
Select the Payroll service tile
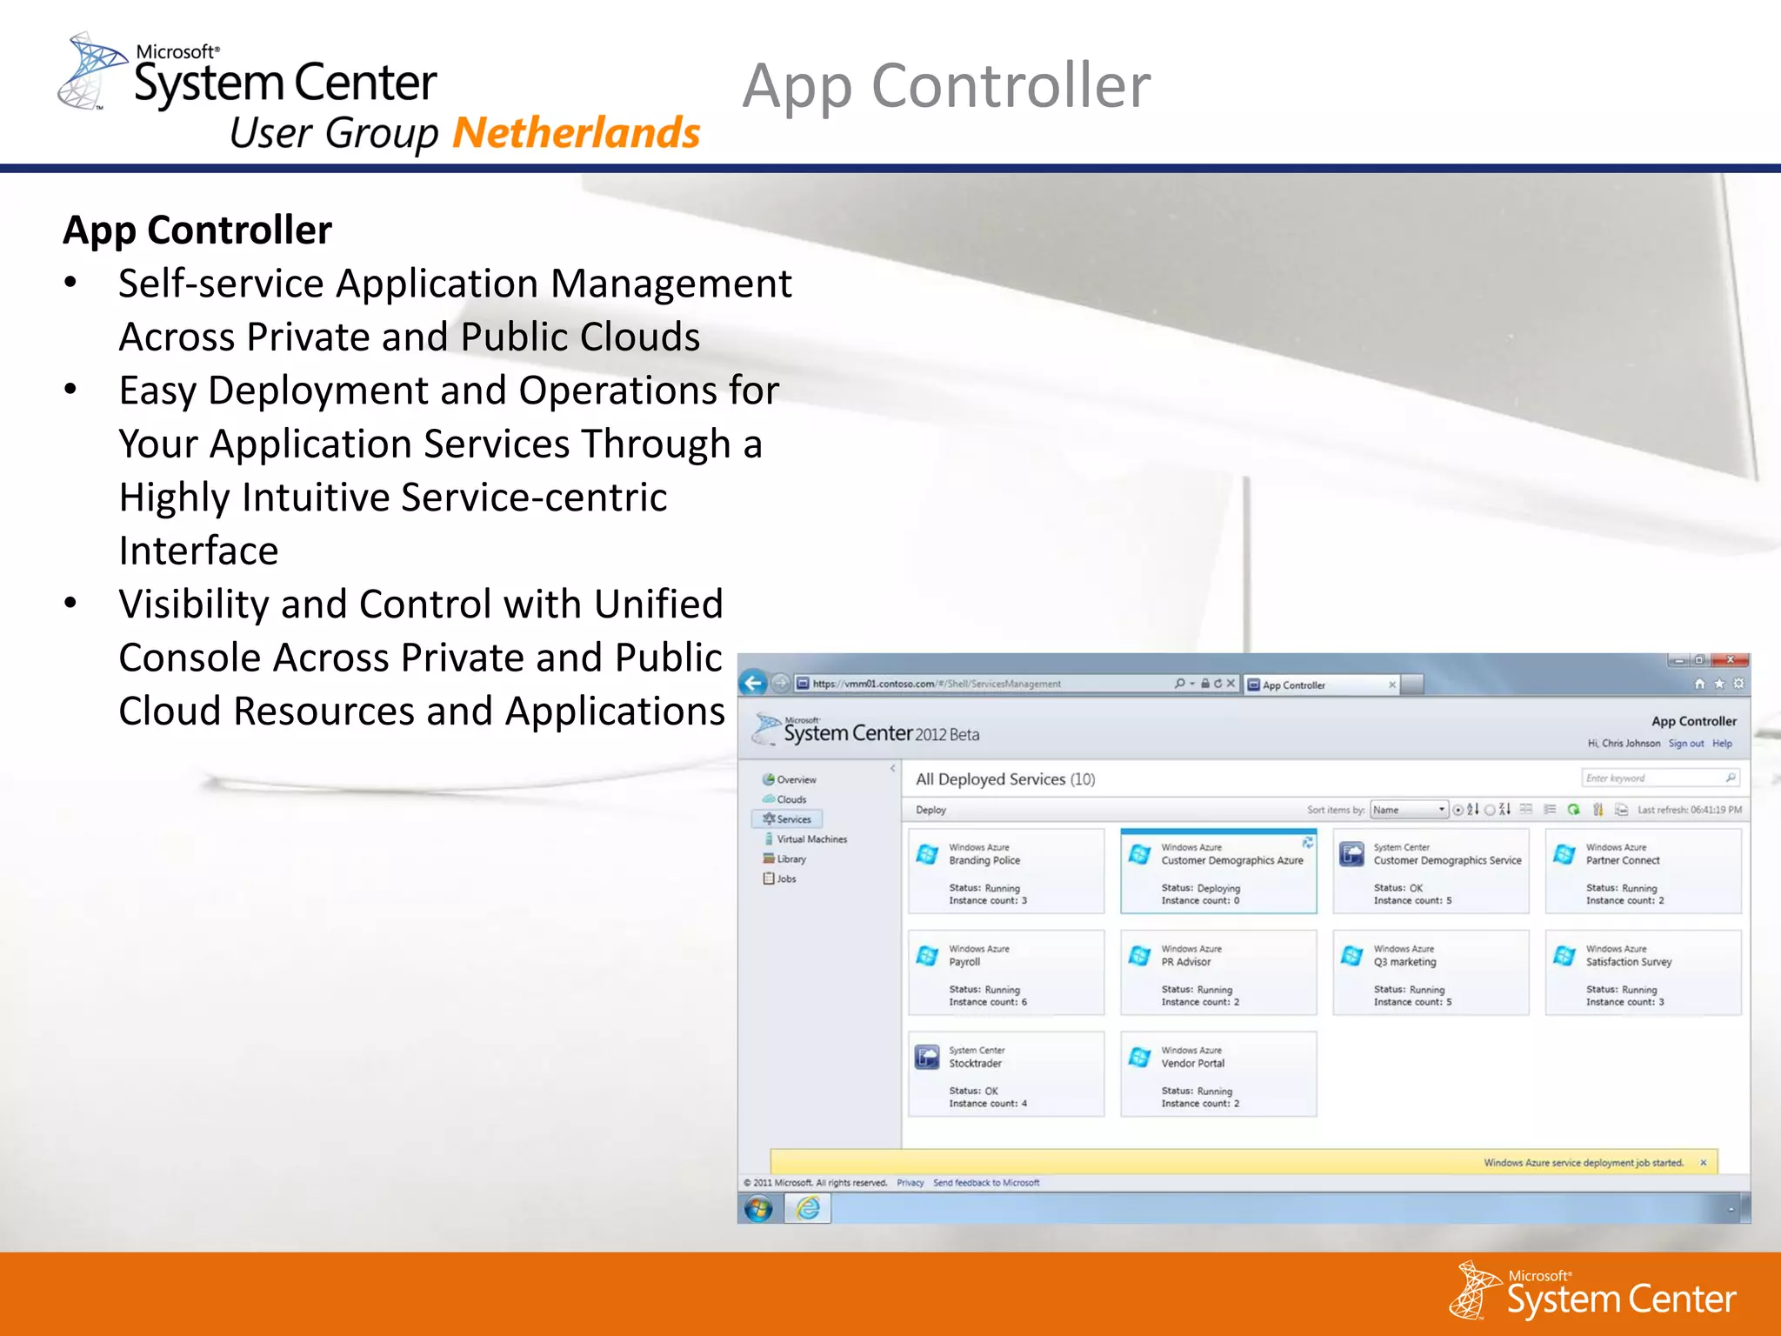tap(1006, 972)
